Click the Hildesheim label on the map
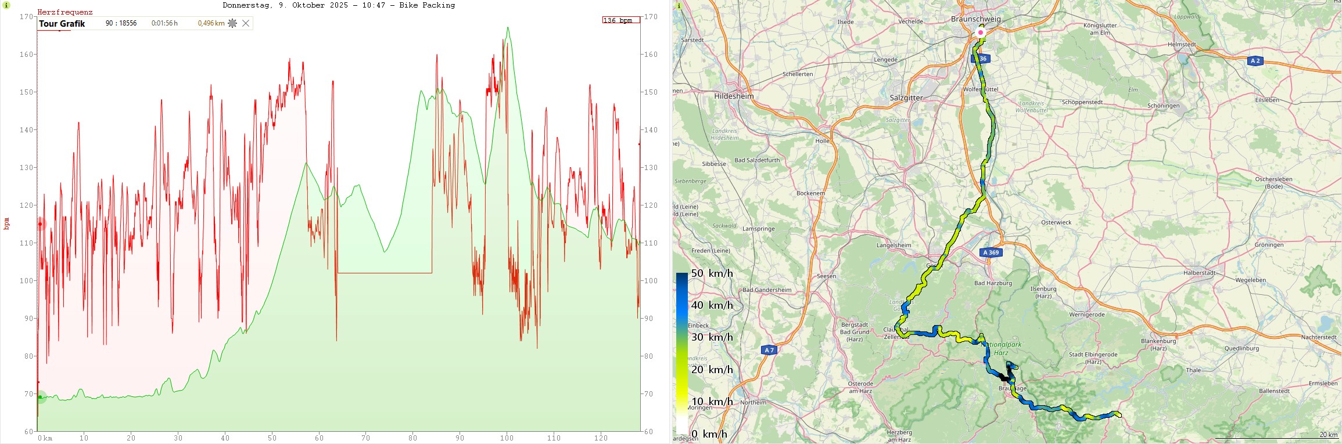Screen dimensions: 1342x444 click(734, 96)
